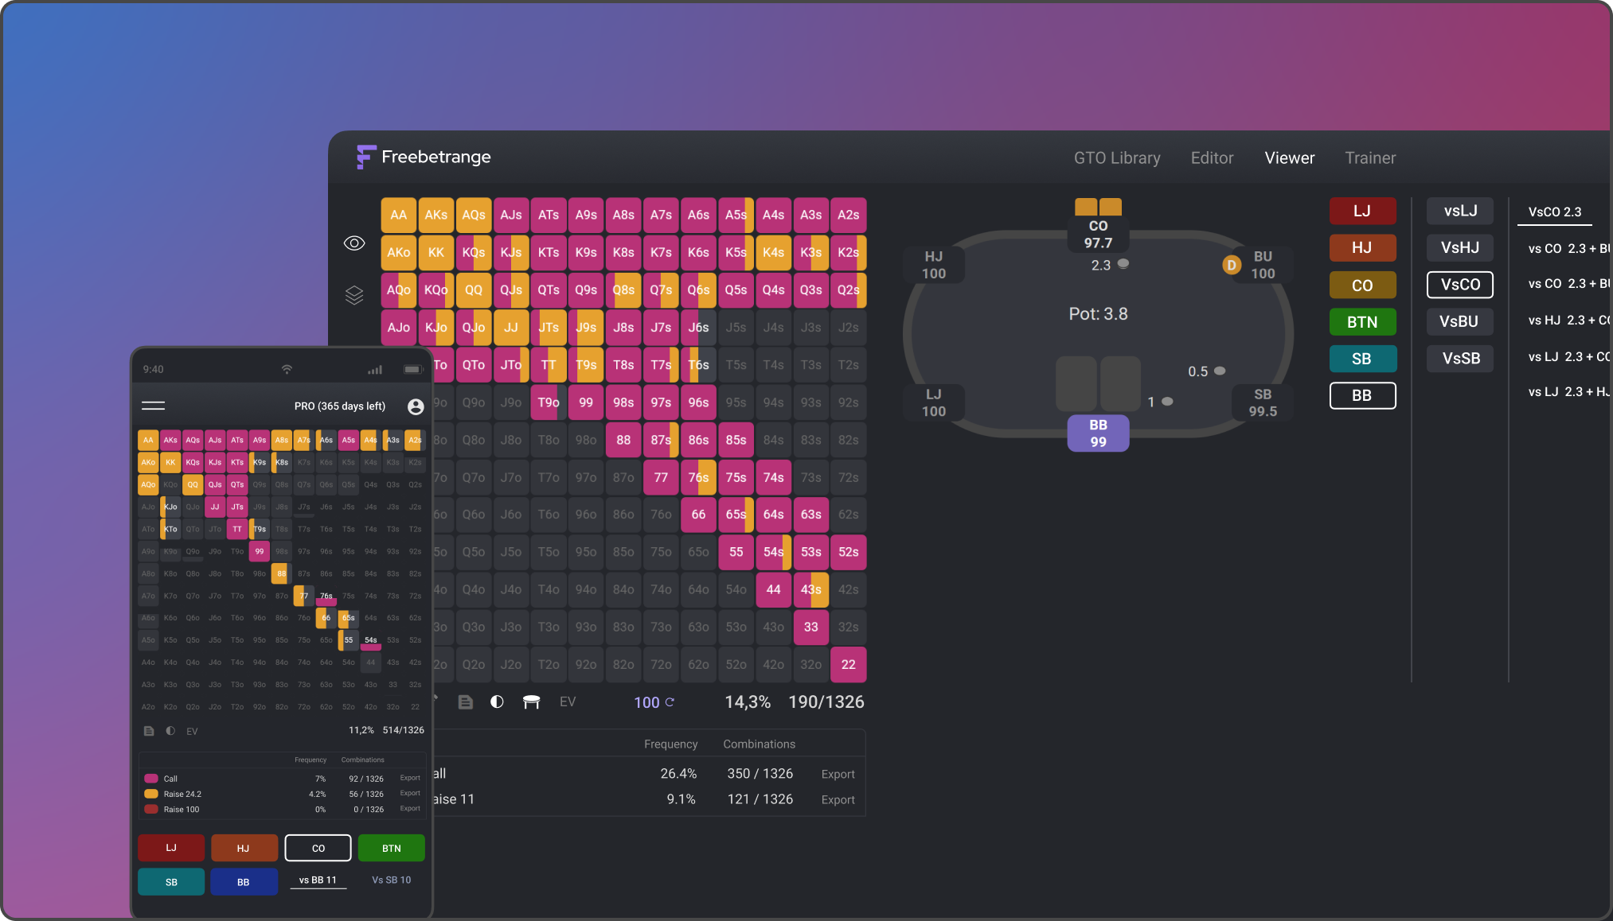This screenshot has height=921, width=1613.
Task: Toggle EV mode on the phone screen
Action: point(192,731)
